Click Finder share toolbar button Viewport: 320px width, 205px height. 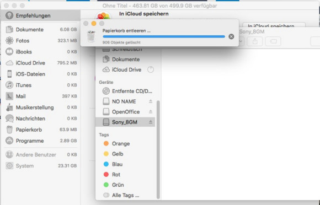coord(255,41)
